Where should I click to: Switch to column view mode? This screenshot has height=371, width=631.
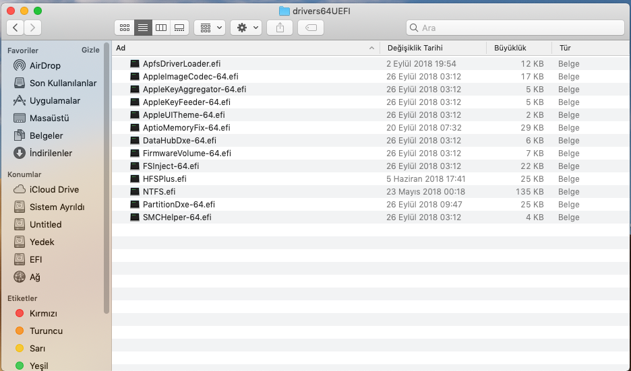pos(160,28)
